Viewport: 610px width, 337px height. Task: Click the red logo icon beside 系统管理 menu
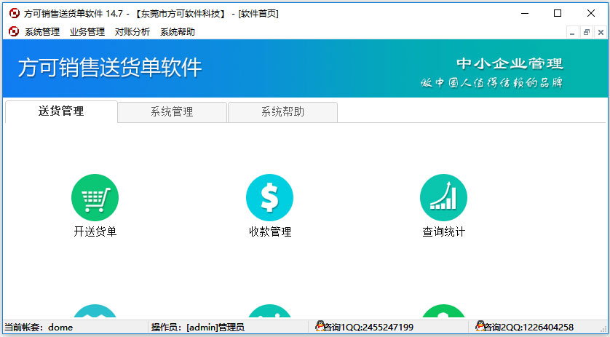point(14,31)
